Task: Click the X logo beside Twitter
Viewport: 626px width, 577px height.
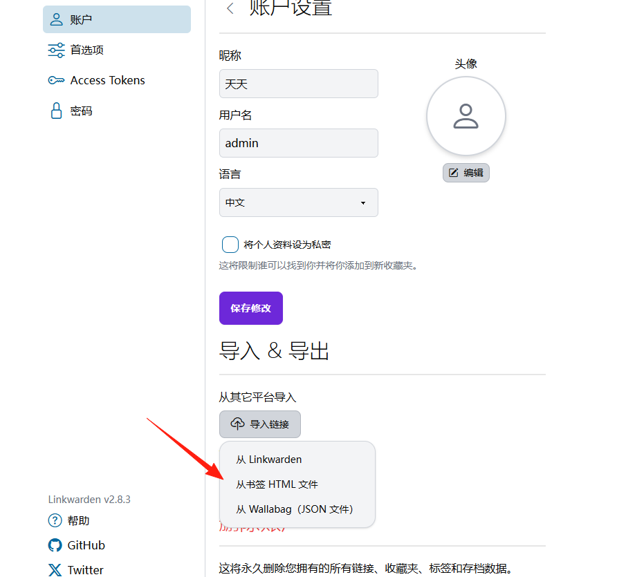Action: 55,570
